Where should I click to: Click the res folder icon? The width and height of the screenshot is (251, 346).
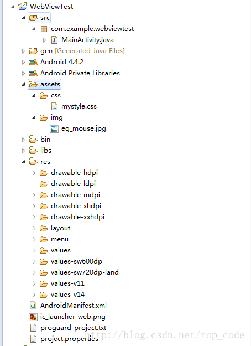pos(33,162)
